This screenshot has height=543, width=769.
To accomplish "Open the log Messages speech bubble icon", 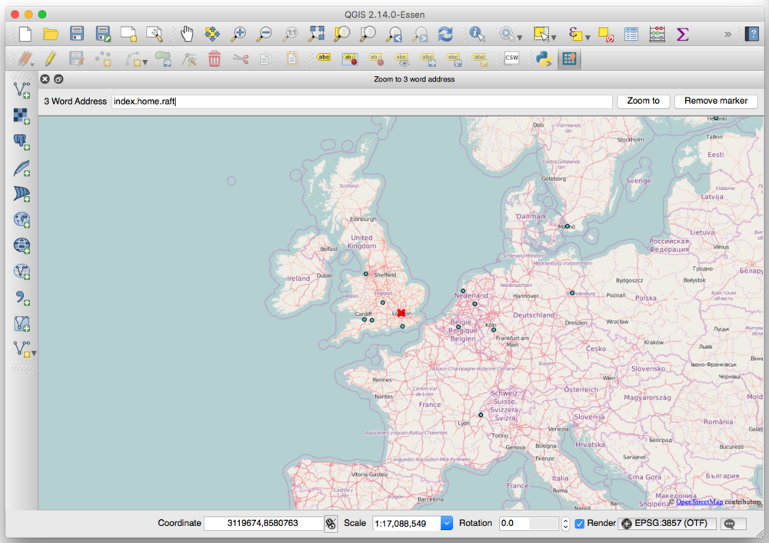I will pyautogui.click(x=733, y=524).
